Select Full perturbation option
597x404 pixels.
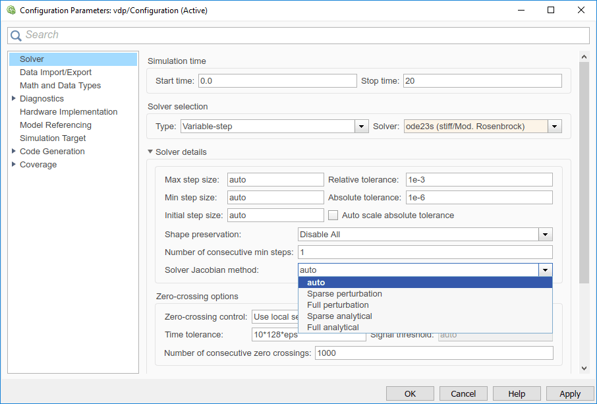(338, 305)
